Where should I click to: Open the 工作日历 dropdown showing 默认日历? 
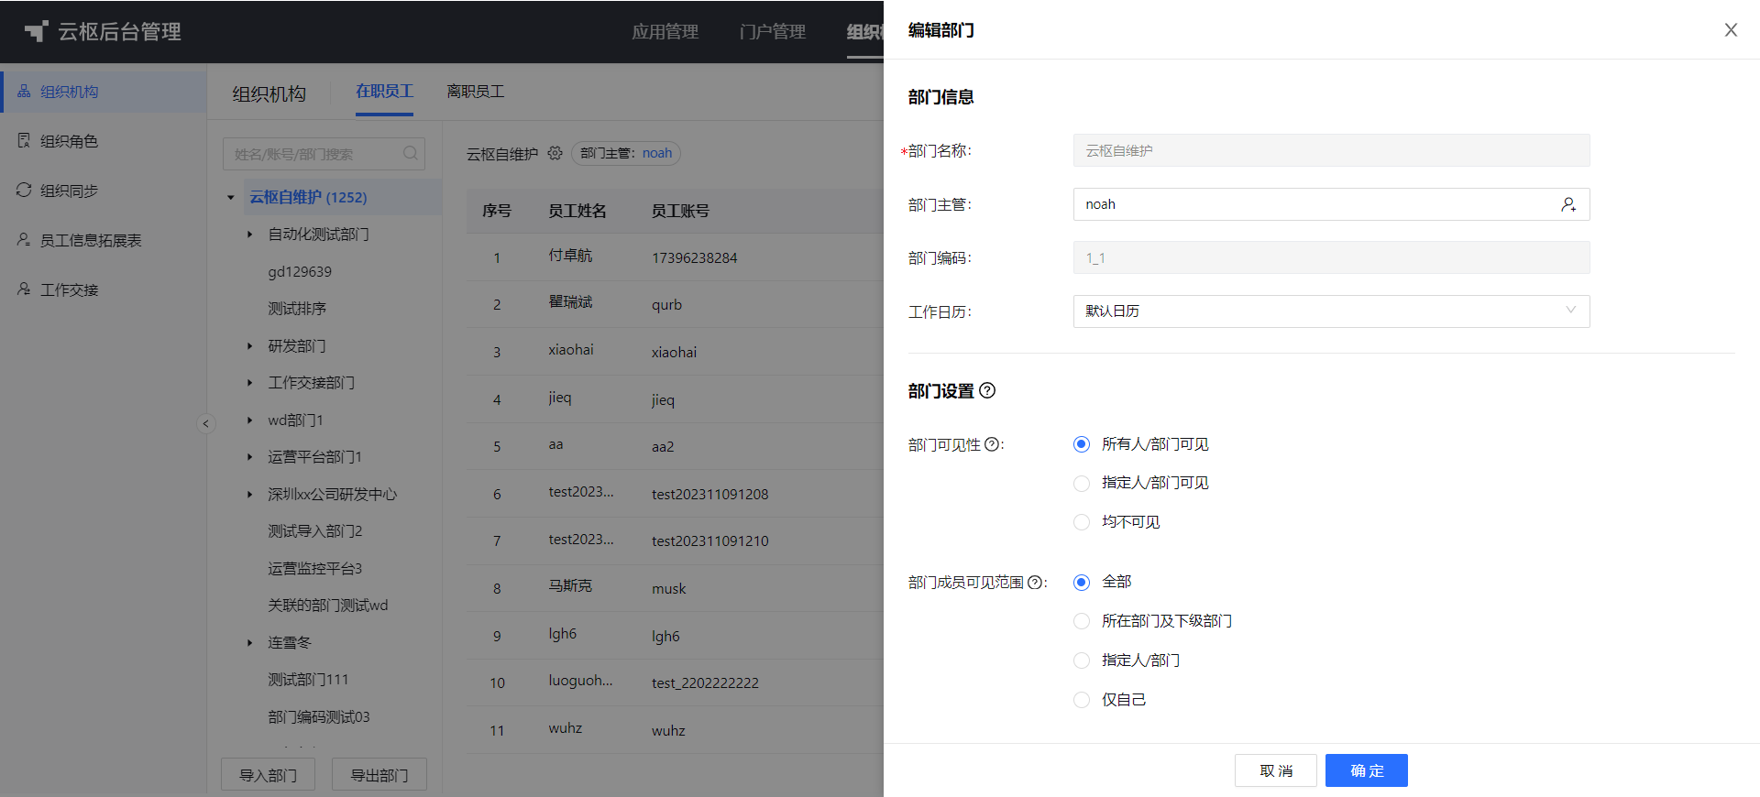coord(1331,311)
